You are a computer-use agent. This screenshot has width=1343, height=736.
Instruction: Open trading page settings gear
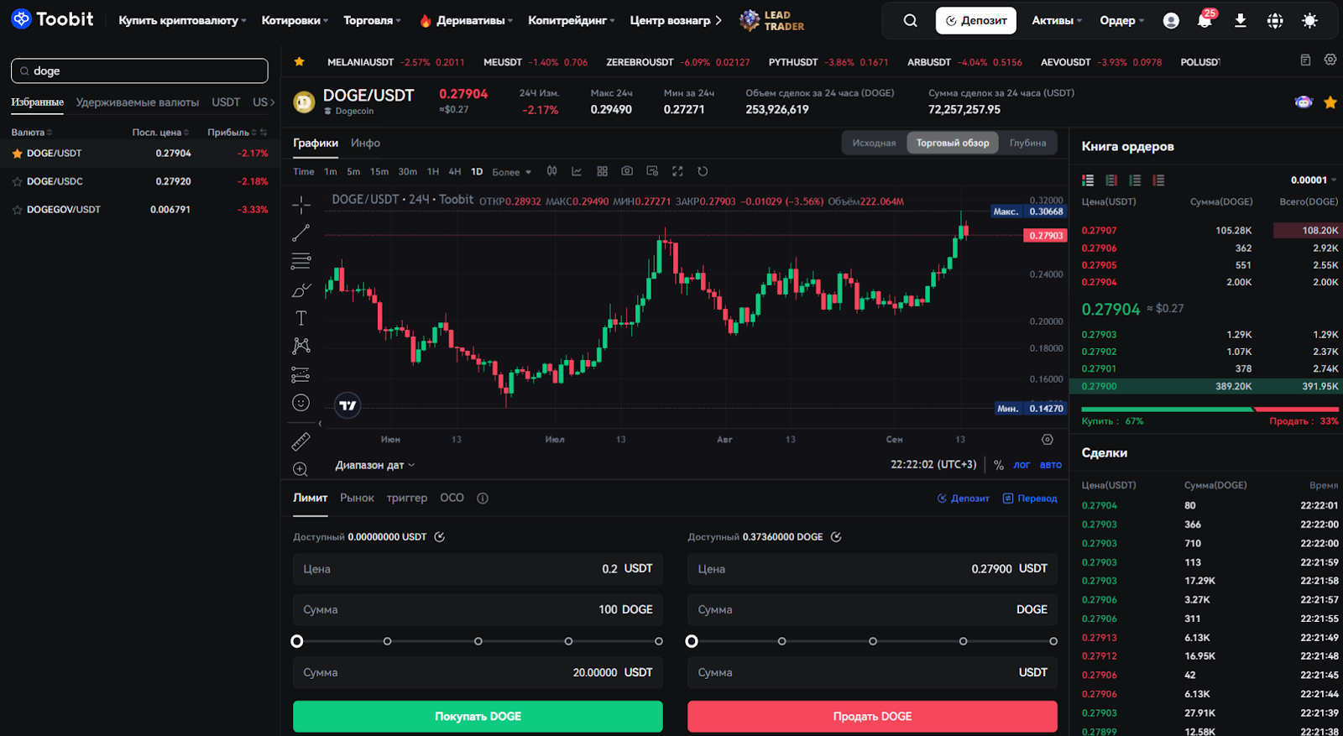(x=1330, y=60)
